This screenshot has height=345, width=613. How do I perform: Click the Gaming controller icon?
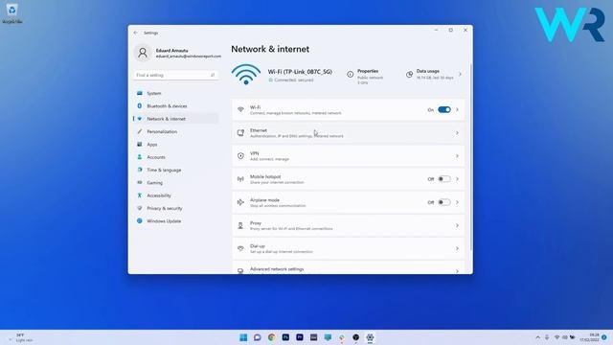click(x=140, y=182)
